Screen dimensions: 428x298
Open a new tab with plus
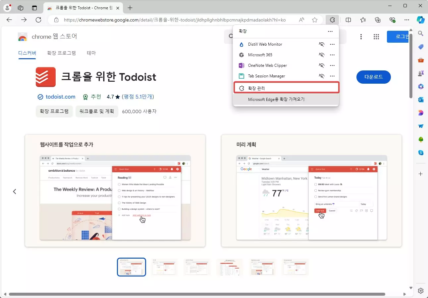coord(130,8)
